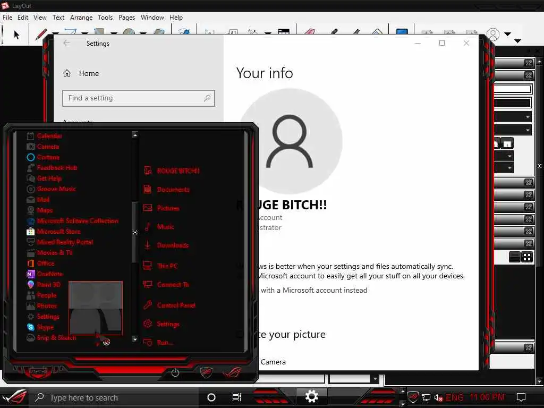Click the Settings gear on the taskbar
Screen dimensions: 544x408
[x=311, y=396]
